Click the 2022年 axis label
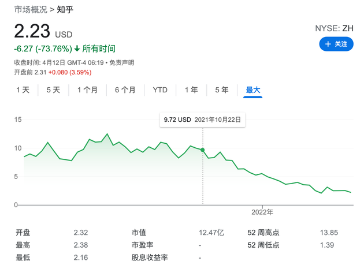The width and height of the screenshot is (364, 265). click(x=262, y=212)
